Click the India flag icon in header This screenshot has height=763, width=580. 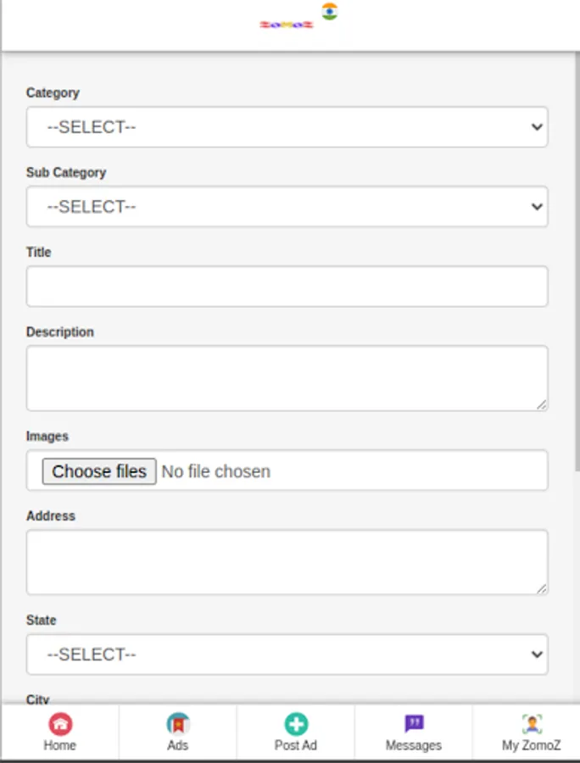(x=330, y=11)
